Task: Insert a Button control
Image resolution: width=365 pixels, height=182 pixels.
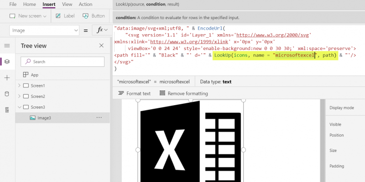Action: tap(94, 16)
